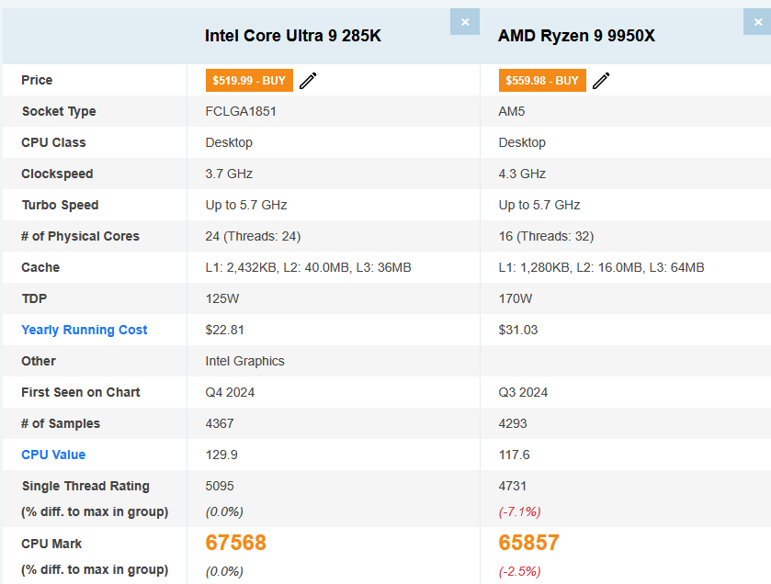Select cache text L1: 2,432KB row
The image size is (771, 584).
tap(308, 268)
